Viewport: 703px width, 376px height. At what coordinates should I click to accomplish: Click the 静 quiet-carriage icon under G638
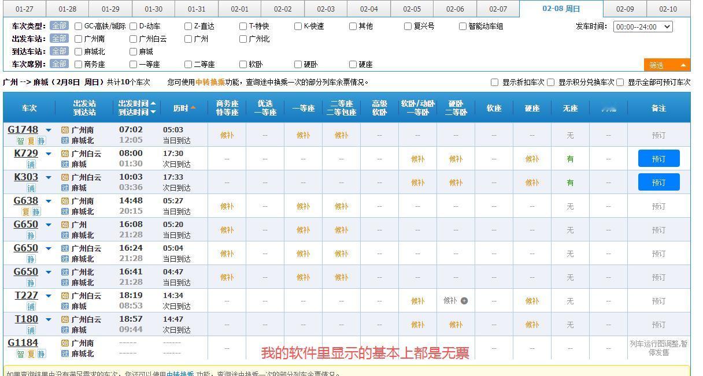(x=36, y=211)
